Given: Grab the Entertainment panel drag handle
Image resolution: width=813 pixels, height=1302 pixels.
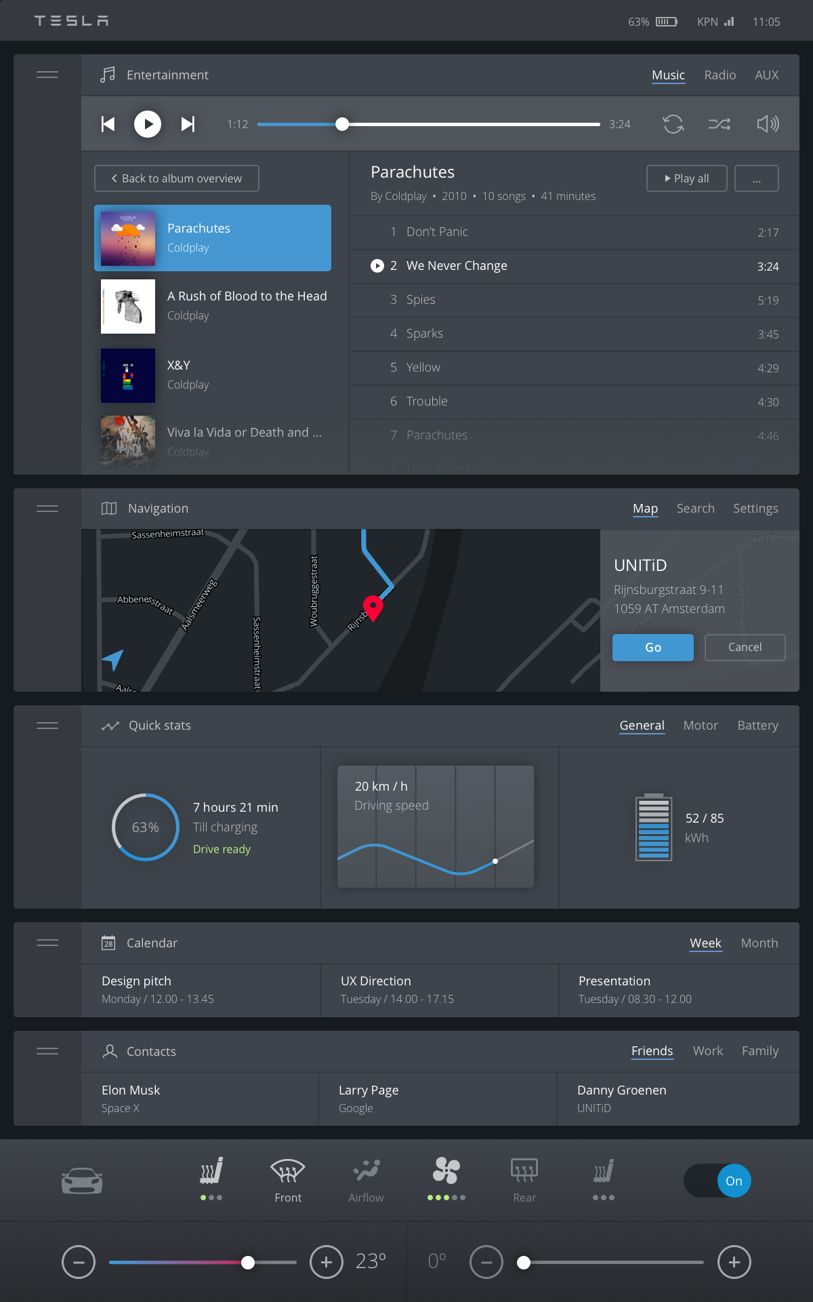Looking at the screenshot, I should [x=47, y=75].
